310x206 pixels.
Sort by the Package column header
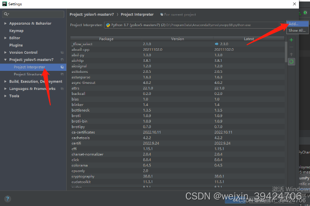(x=106, y=39)
